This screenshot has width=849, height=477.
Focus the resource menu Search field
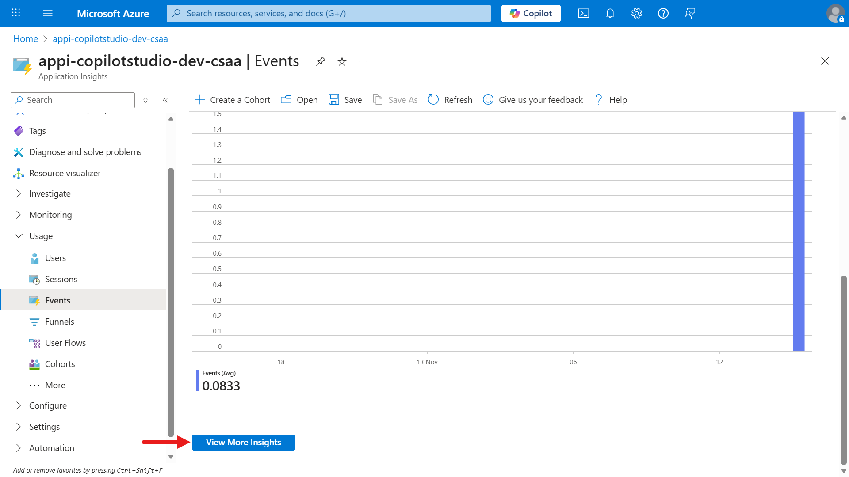[x=73, y=100]
